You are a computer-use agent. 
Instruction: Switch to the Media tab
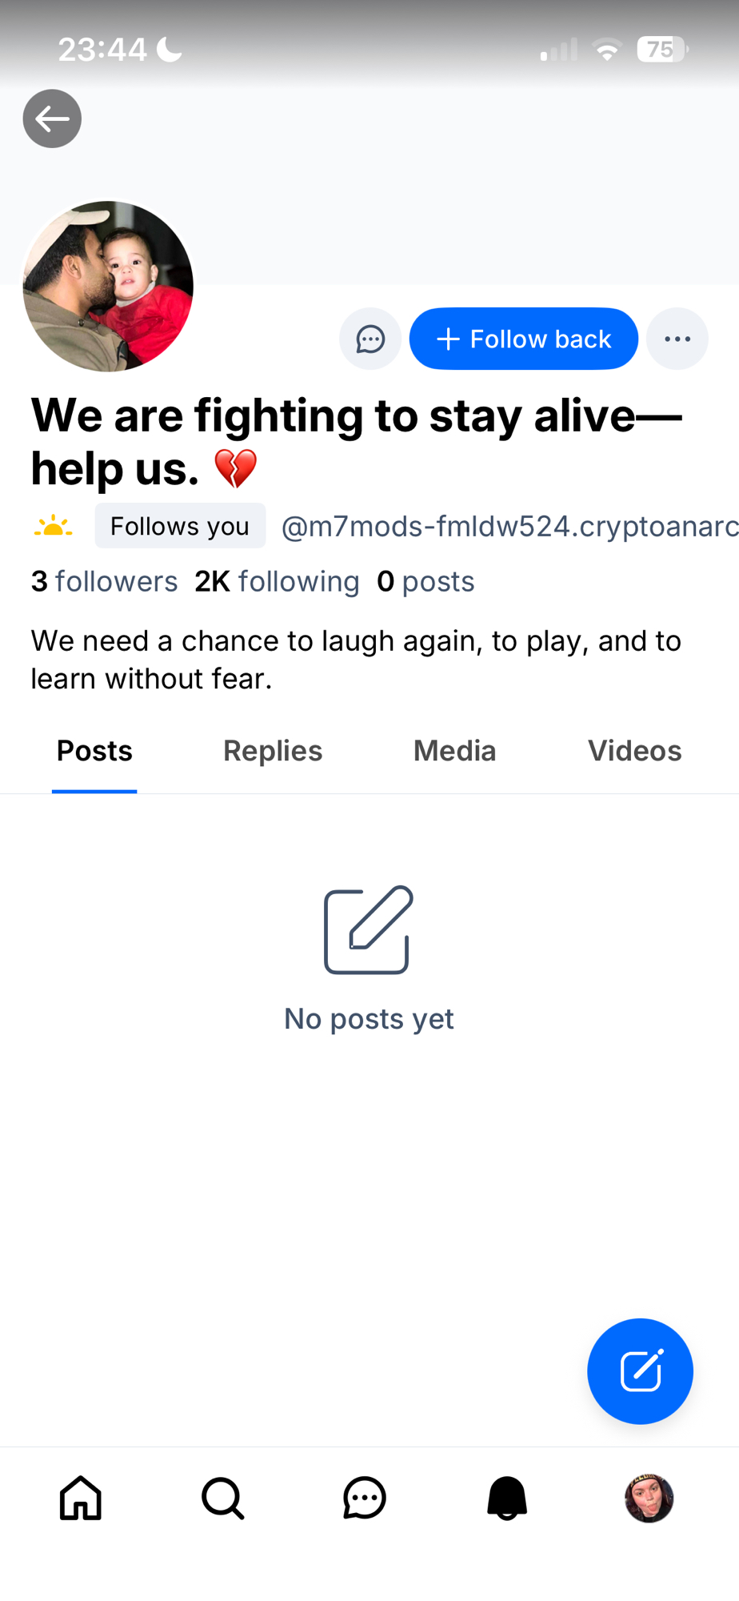point(454,751)
